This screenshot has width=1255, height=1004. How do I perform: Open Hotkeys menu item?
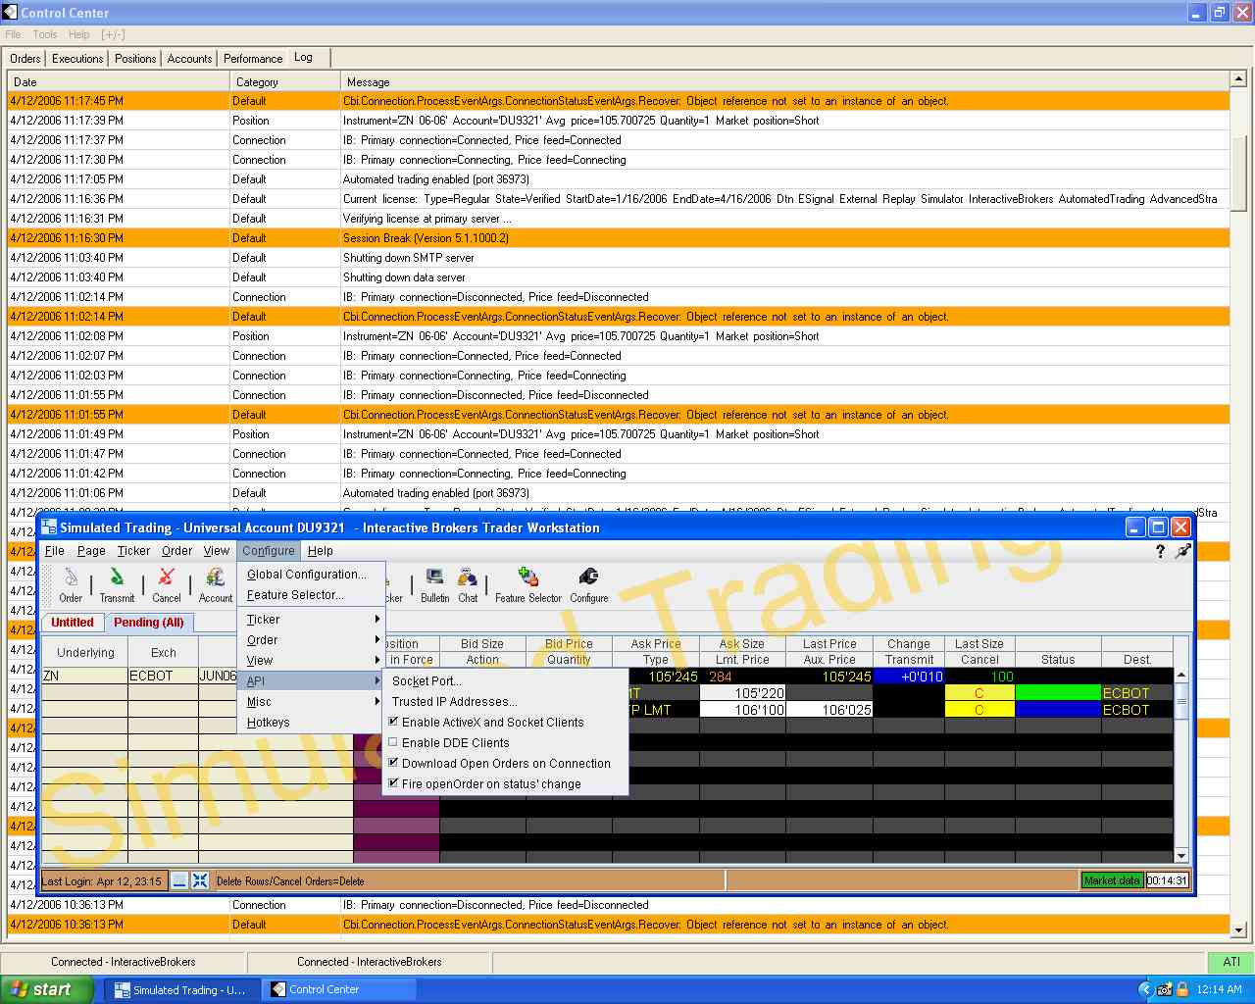[312, 723]
